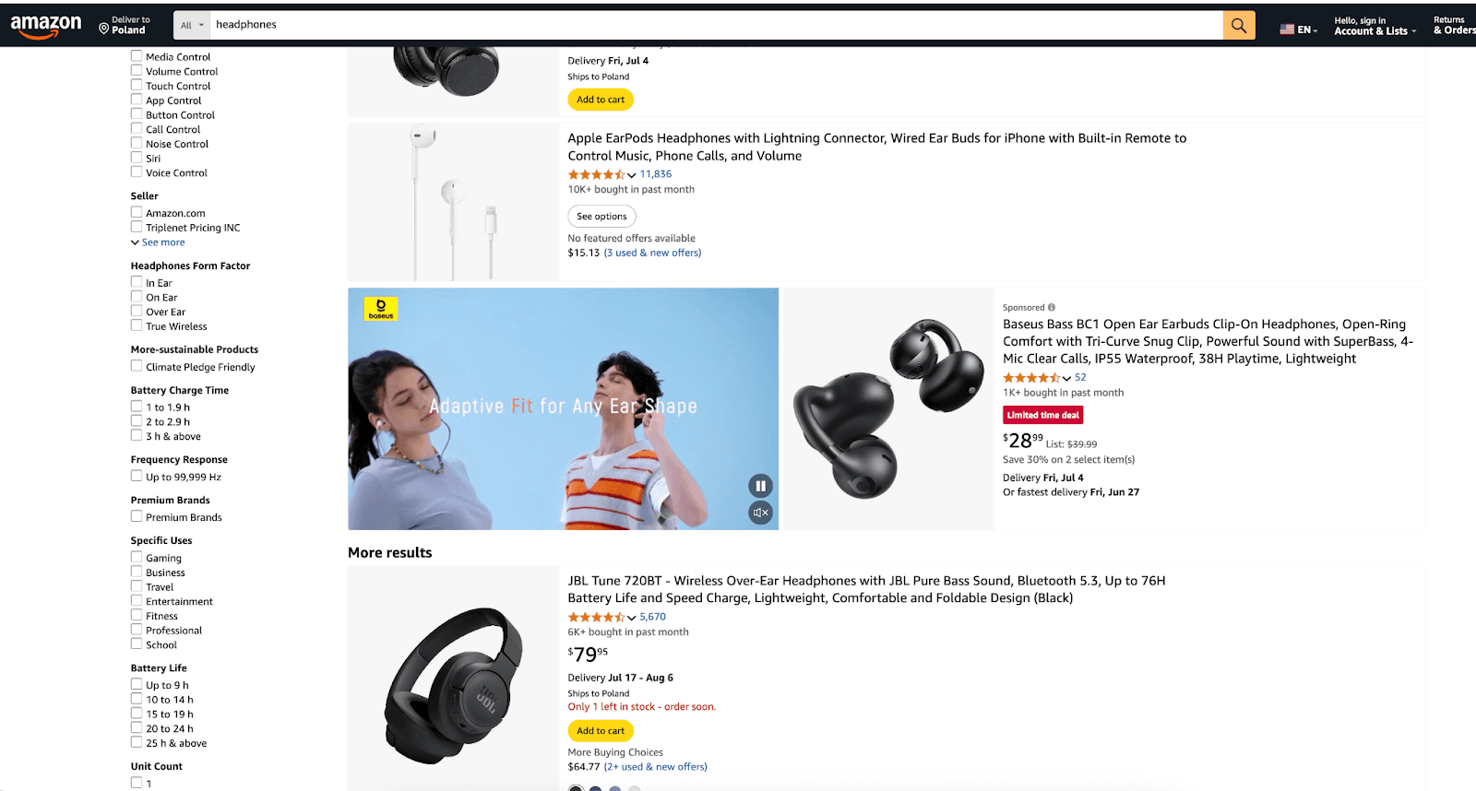The image size is (1476, 791).
Task: Click the Baseus brand logo on the video
Action: click(381, 308)
